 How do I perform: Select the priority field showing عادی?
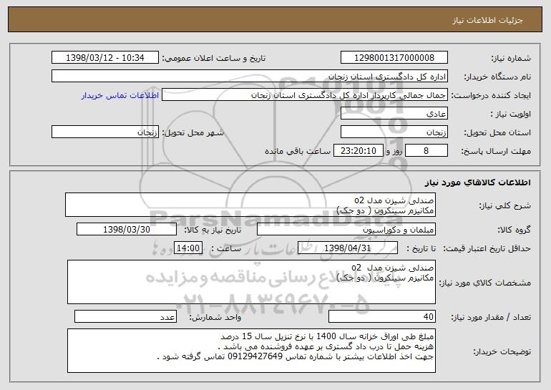pos(394,114)
